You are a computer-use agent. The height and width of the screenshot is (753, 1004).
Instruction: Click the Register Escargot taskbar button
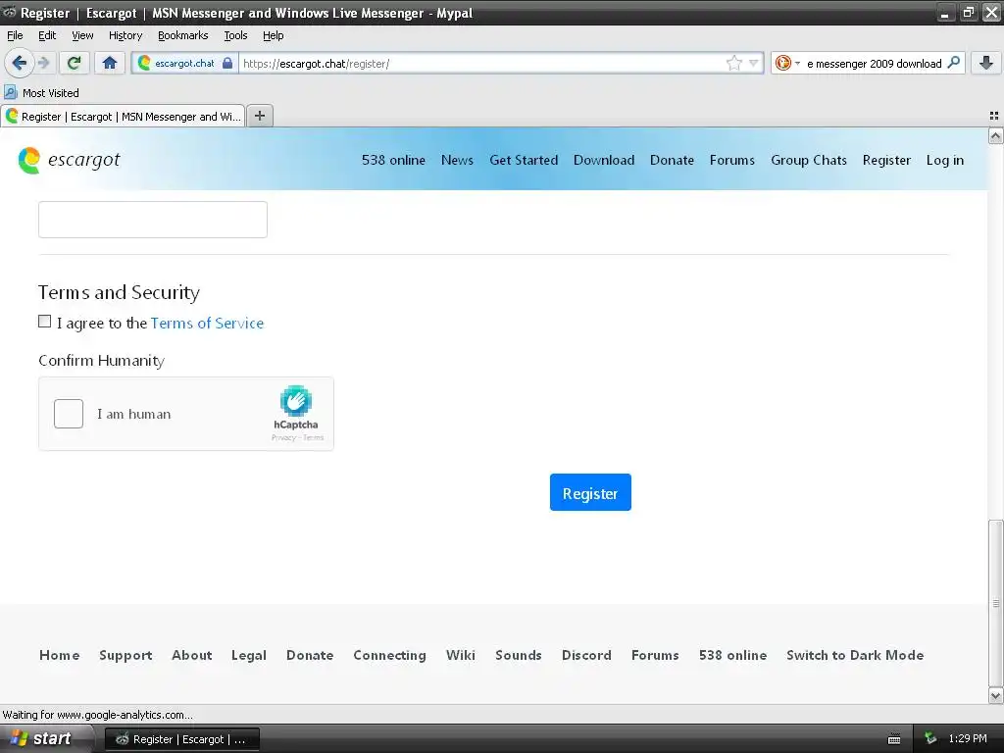pyautogui.click(x=181, y=739)
